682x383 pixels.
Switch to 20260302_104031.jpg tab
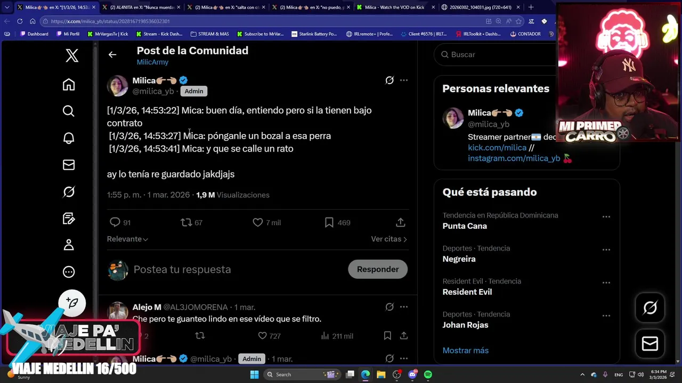pos(480,7)
